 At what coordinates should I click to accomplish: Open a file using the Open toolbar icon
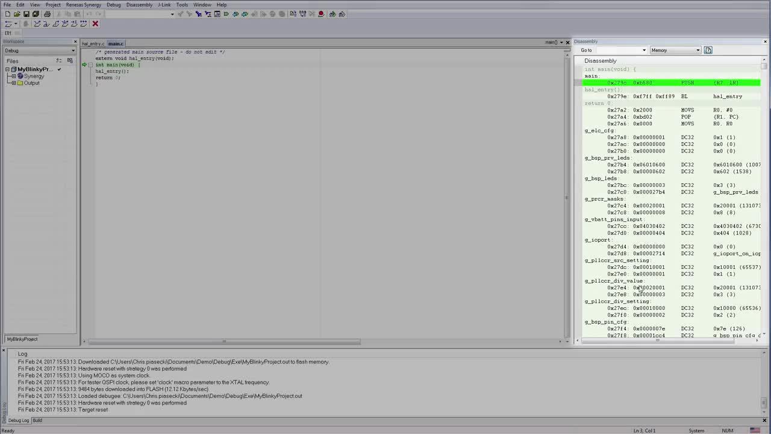(x=17, y=14)
